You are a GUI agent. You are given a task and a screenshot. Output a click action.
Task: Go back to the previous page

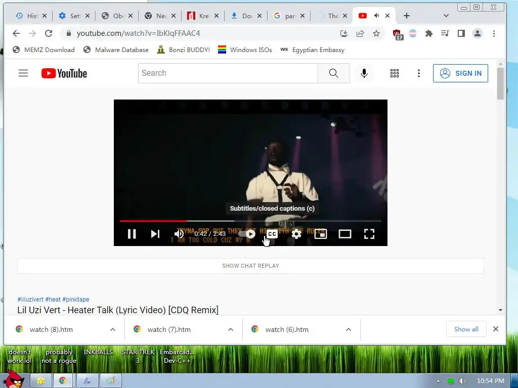click(x=16, y=33)
